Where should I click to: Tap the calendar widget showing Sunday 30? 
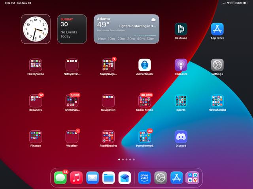tap(72, 29)
